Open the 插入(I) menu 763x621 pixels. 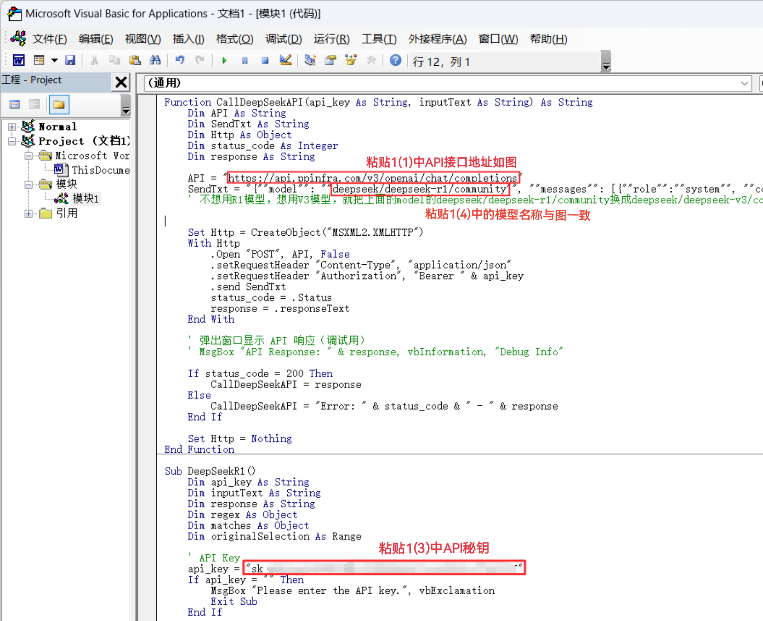(x=188, y=39)
